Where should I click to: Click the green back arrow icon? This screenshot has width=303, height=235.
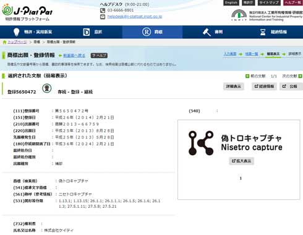point(60,56)
